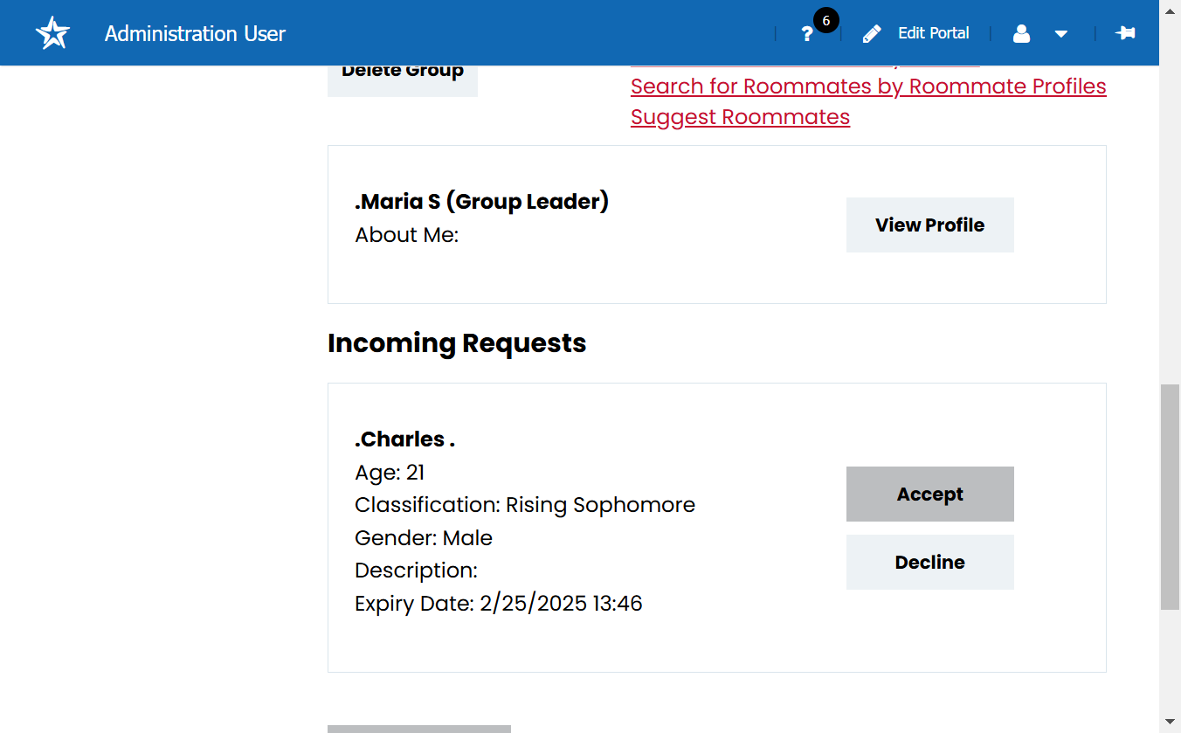This screenshot has height=733, width=1181.
Task: Click the Delete Group button
Action: coord(403,79)
